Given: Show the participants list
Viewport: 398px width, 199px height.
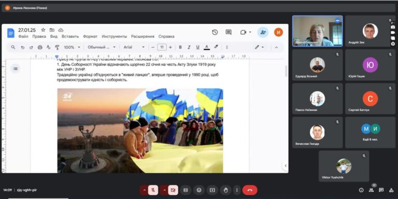Looking at the screenshot, I should [x=371, y=190].
